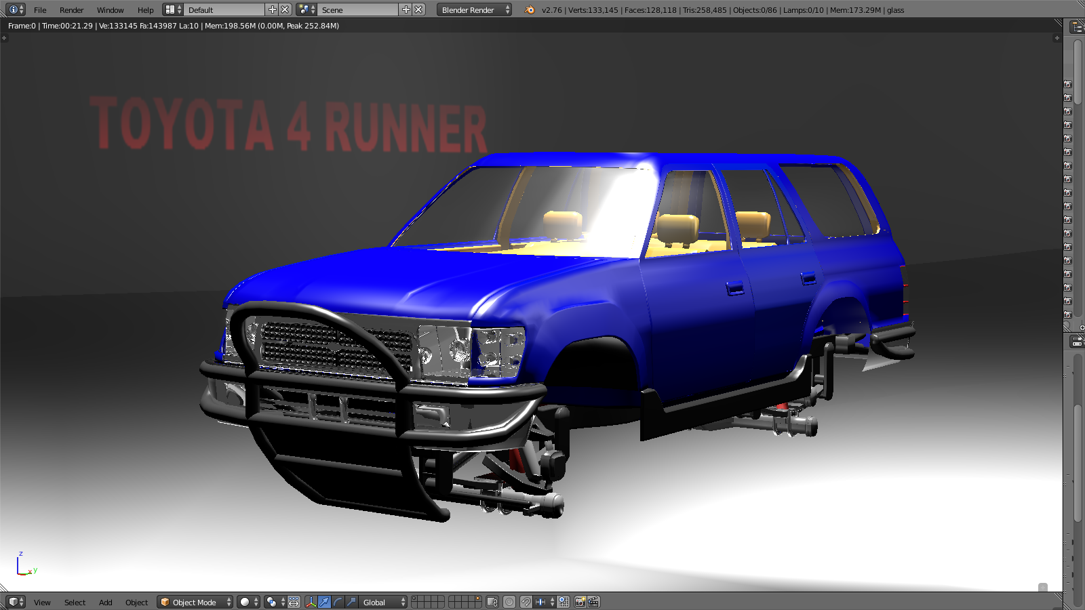Viewport: 1085px width, 610px height.
Task: Click OpenGL render animation clapper icon
Action: (593, 602)
